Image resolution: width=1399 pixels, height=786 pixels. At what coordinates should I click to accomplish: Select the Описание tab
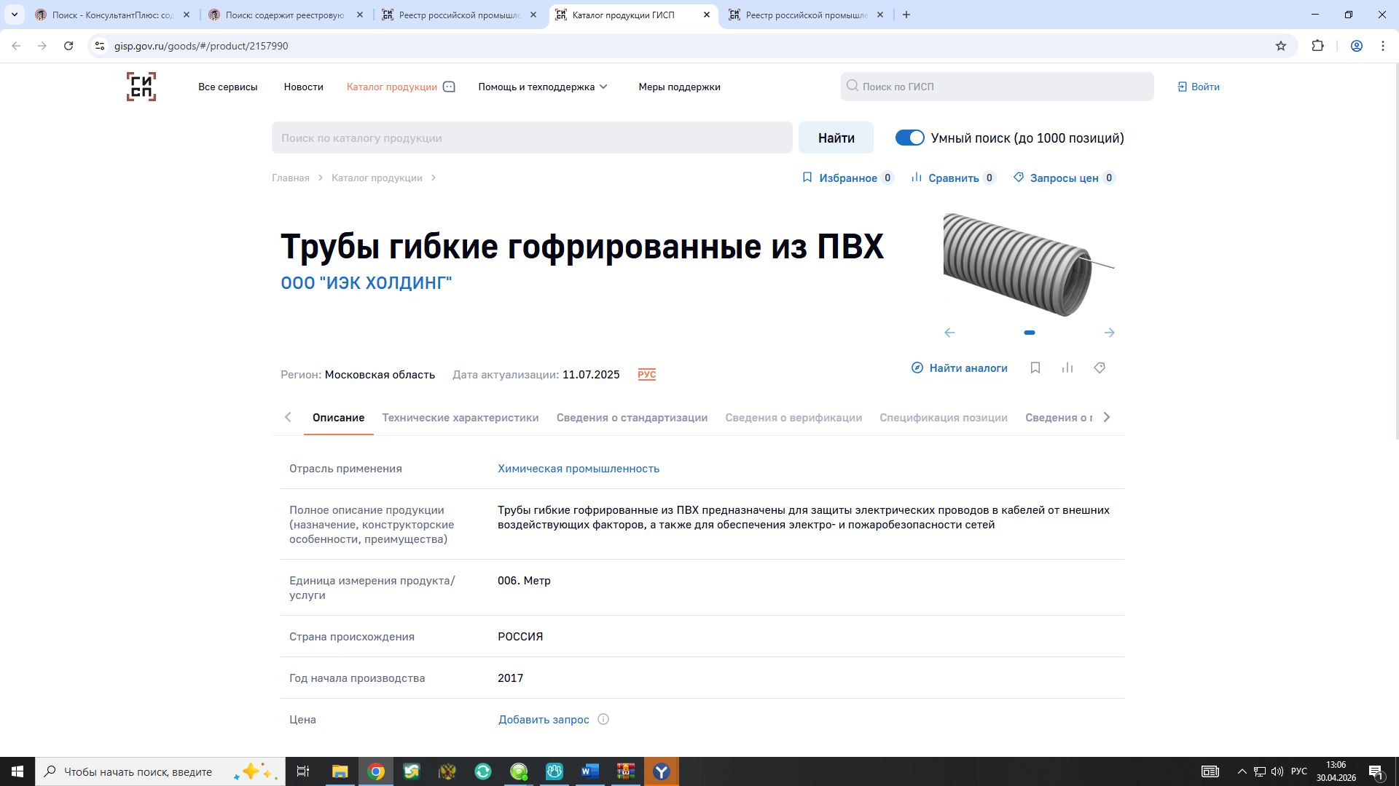pyautogui.click(x=338, y=418)
